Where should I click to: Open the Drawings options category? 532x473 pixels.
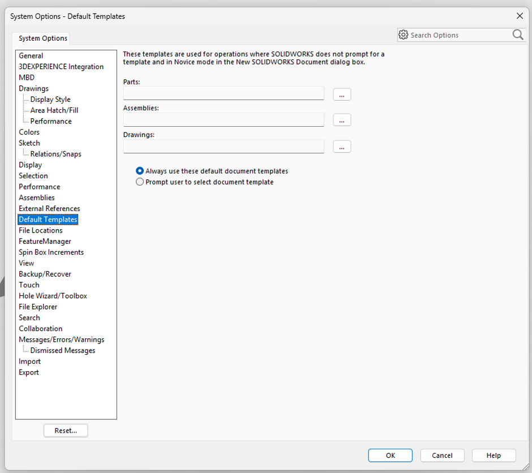pos(33,88)
